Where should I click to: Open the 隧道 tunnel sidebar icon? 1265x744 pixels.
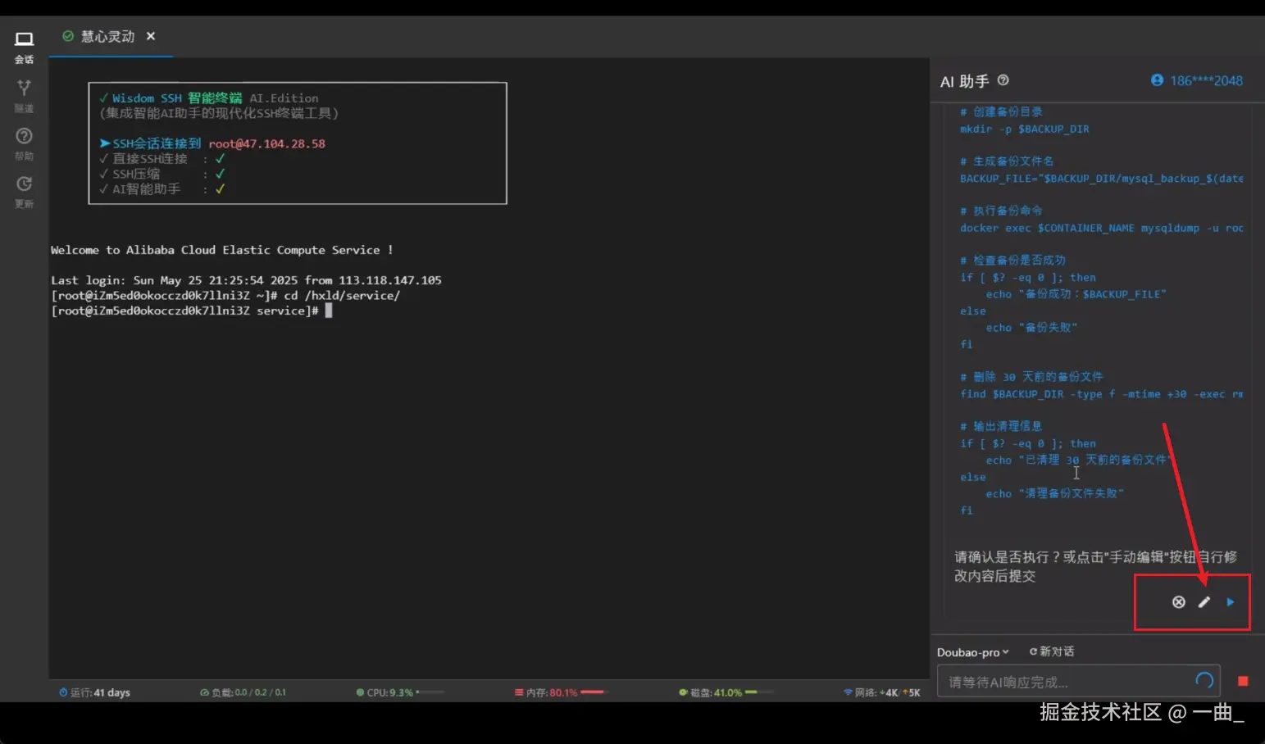coord(24,95)
